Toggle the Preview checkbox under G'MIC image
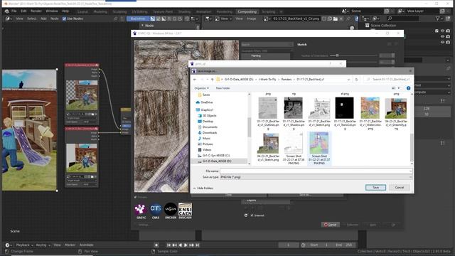Image resolution: width=455 pixels, height=256 pixels. pos(136,198)
